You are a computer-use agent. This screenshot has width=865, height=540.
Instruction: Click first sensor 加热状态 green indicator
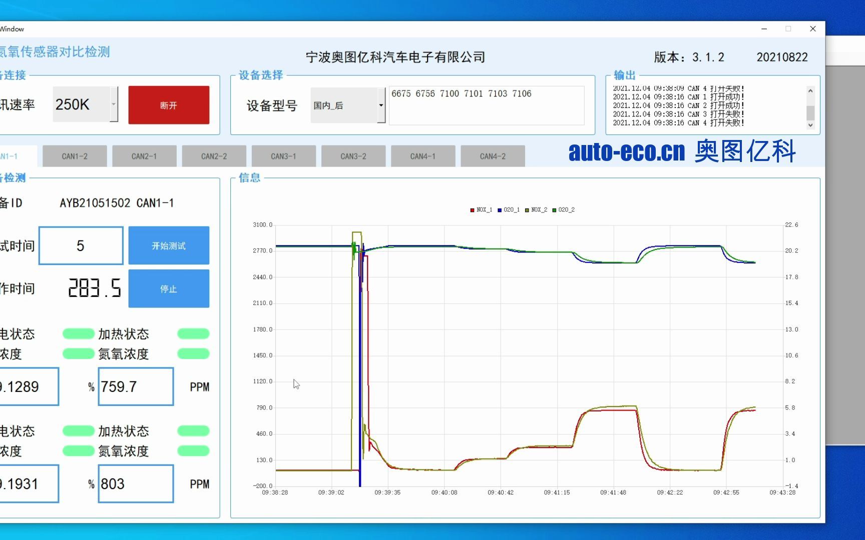(193, 333)
